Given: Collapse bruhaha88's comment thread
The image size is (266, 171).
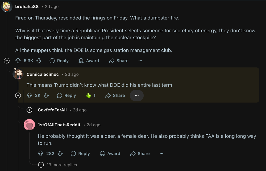Looking at the screenshot, I should click(x=7, y=61).
